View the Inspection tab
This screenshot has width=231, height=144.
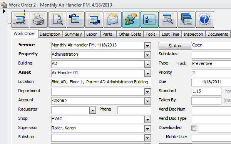click(x=193, y=34)
